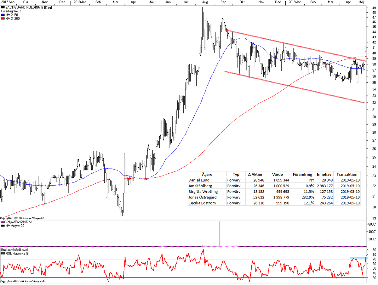Click the Förändring column header

point(302,174)
